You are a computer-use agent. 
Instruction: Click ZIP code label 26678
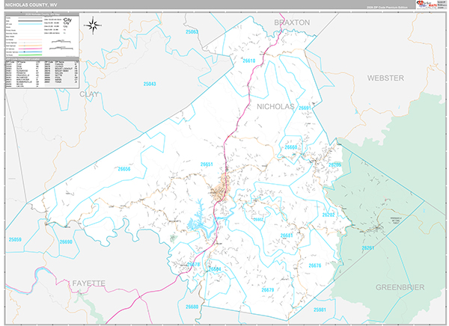(193, 265)
